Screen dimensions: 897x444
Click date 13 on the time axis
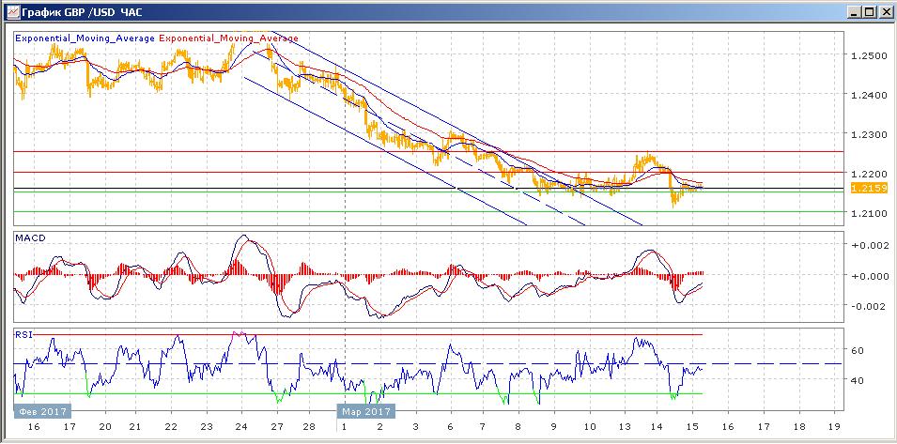[x=624, y=425]
